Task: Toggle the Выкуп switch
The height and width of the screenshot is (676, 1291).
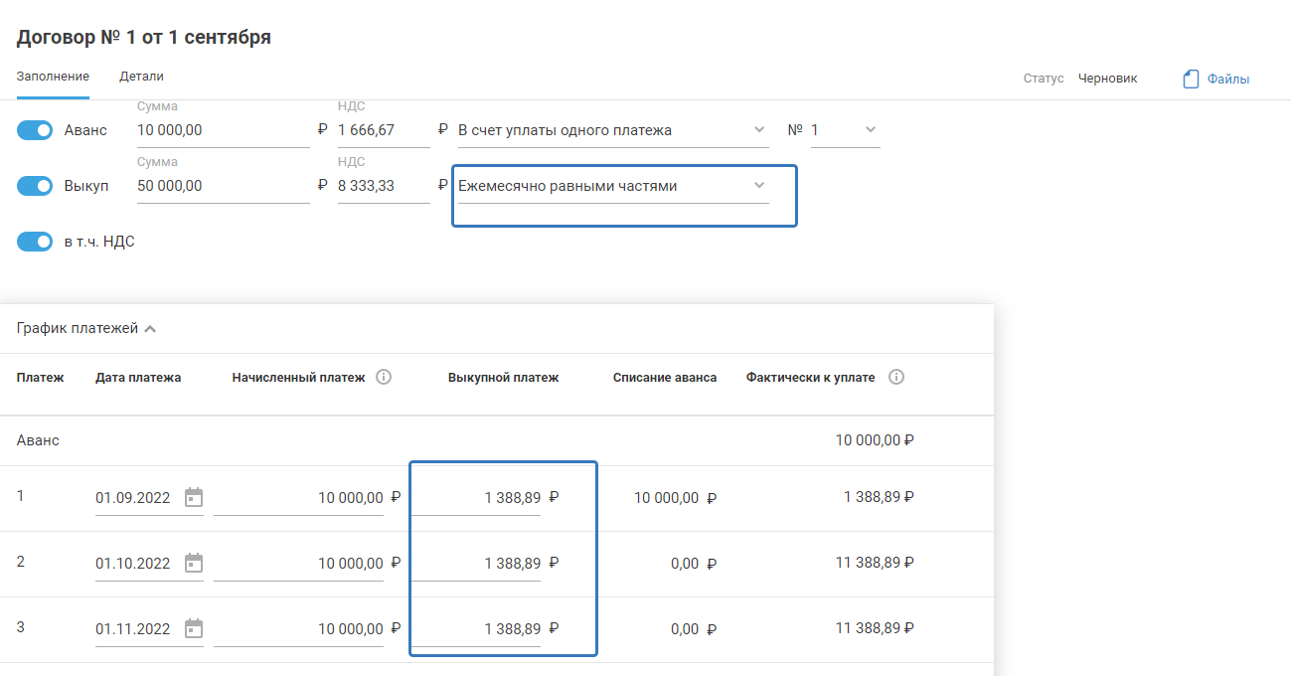Action: coord(35,186)
